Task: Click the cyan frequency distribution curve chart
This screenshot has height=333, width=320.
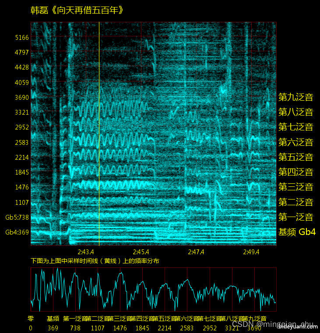Action: 153,290
